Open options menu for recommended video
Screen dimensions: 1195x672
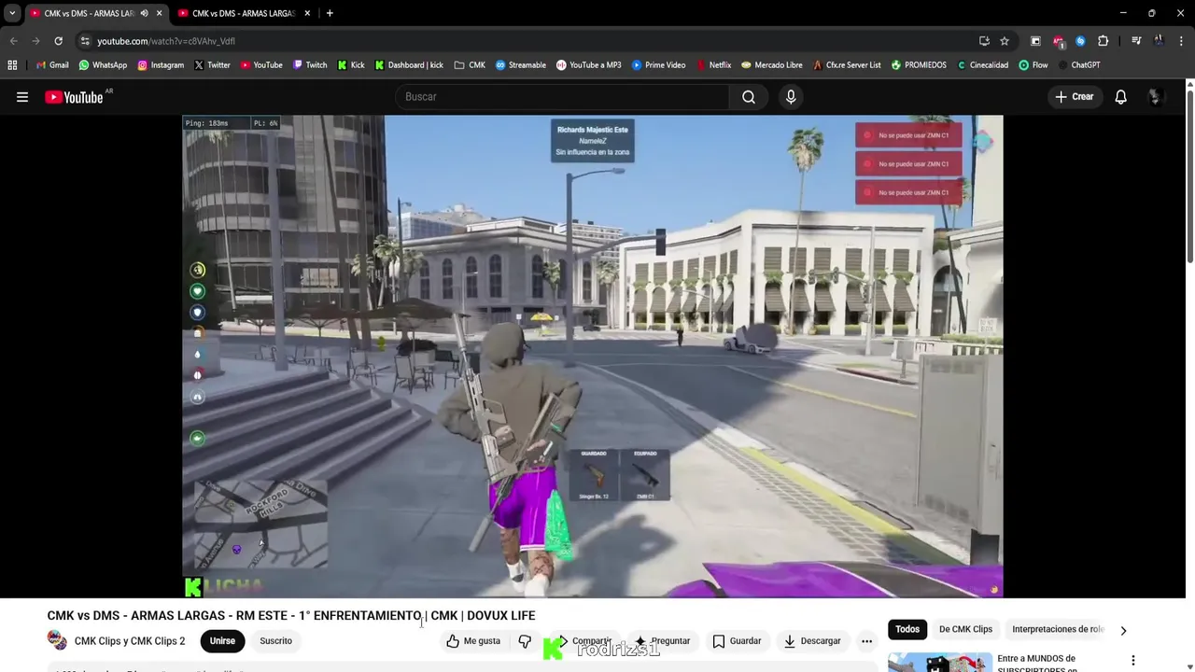tap(1133, 661)
